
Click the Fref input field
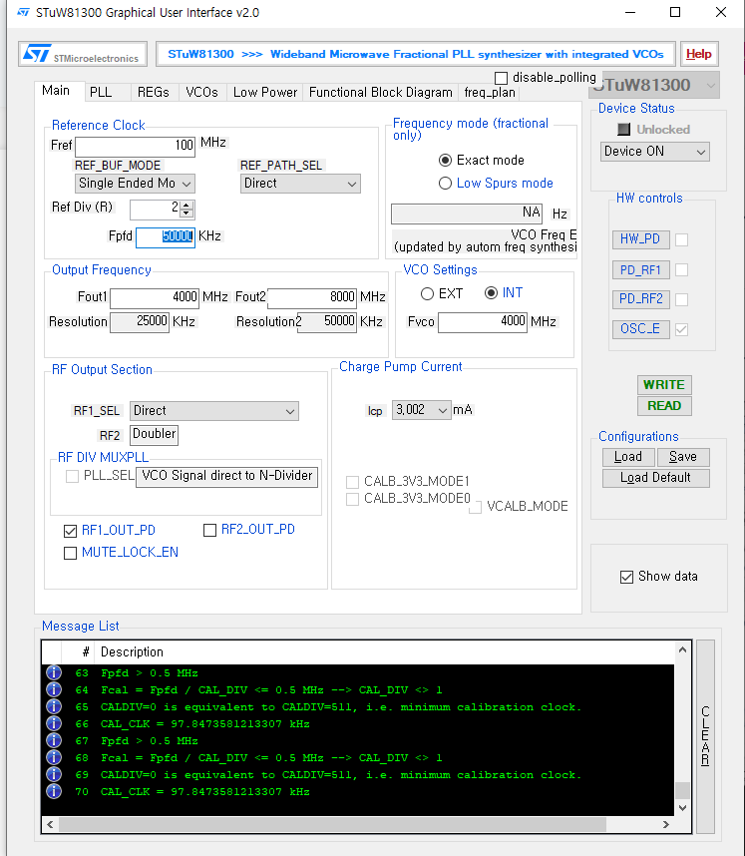(135, 147)
